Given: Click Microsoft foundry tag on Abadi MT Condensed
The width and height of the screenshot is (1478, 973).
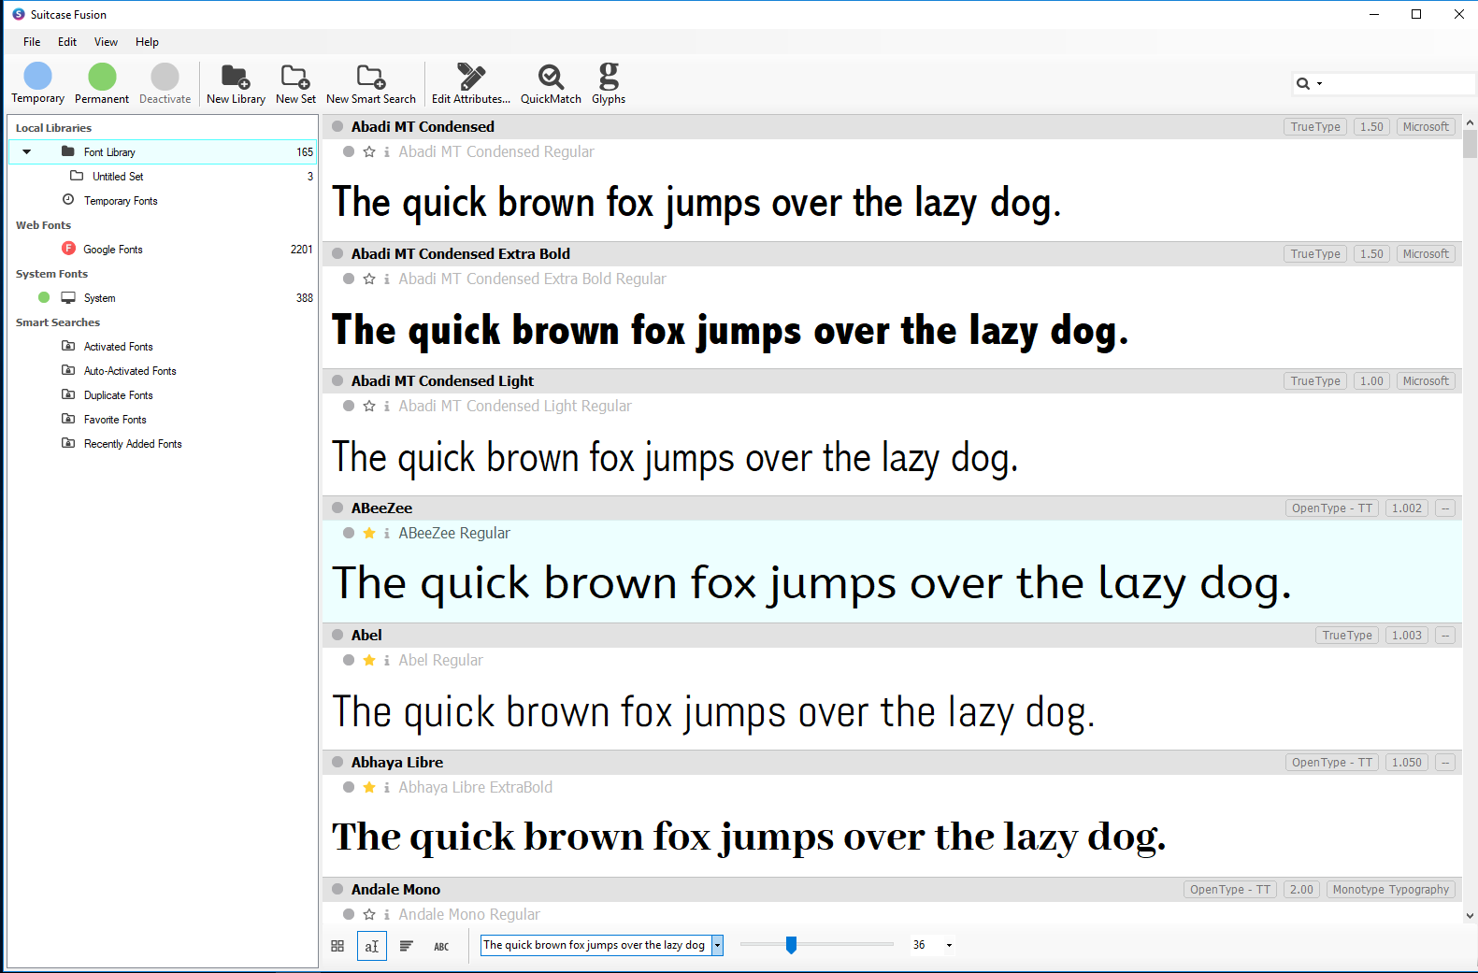Looking at the screenshot, I should (1426, 127).
